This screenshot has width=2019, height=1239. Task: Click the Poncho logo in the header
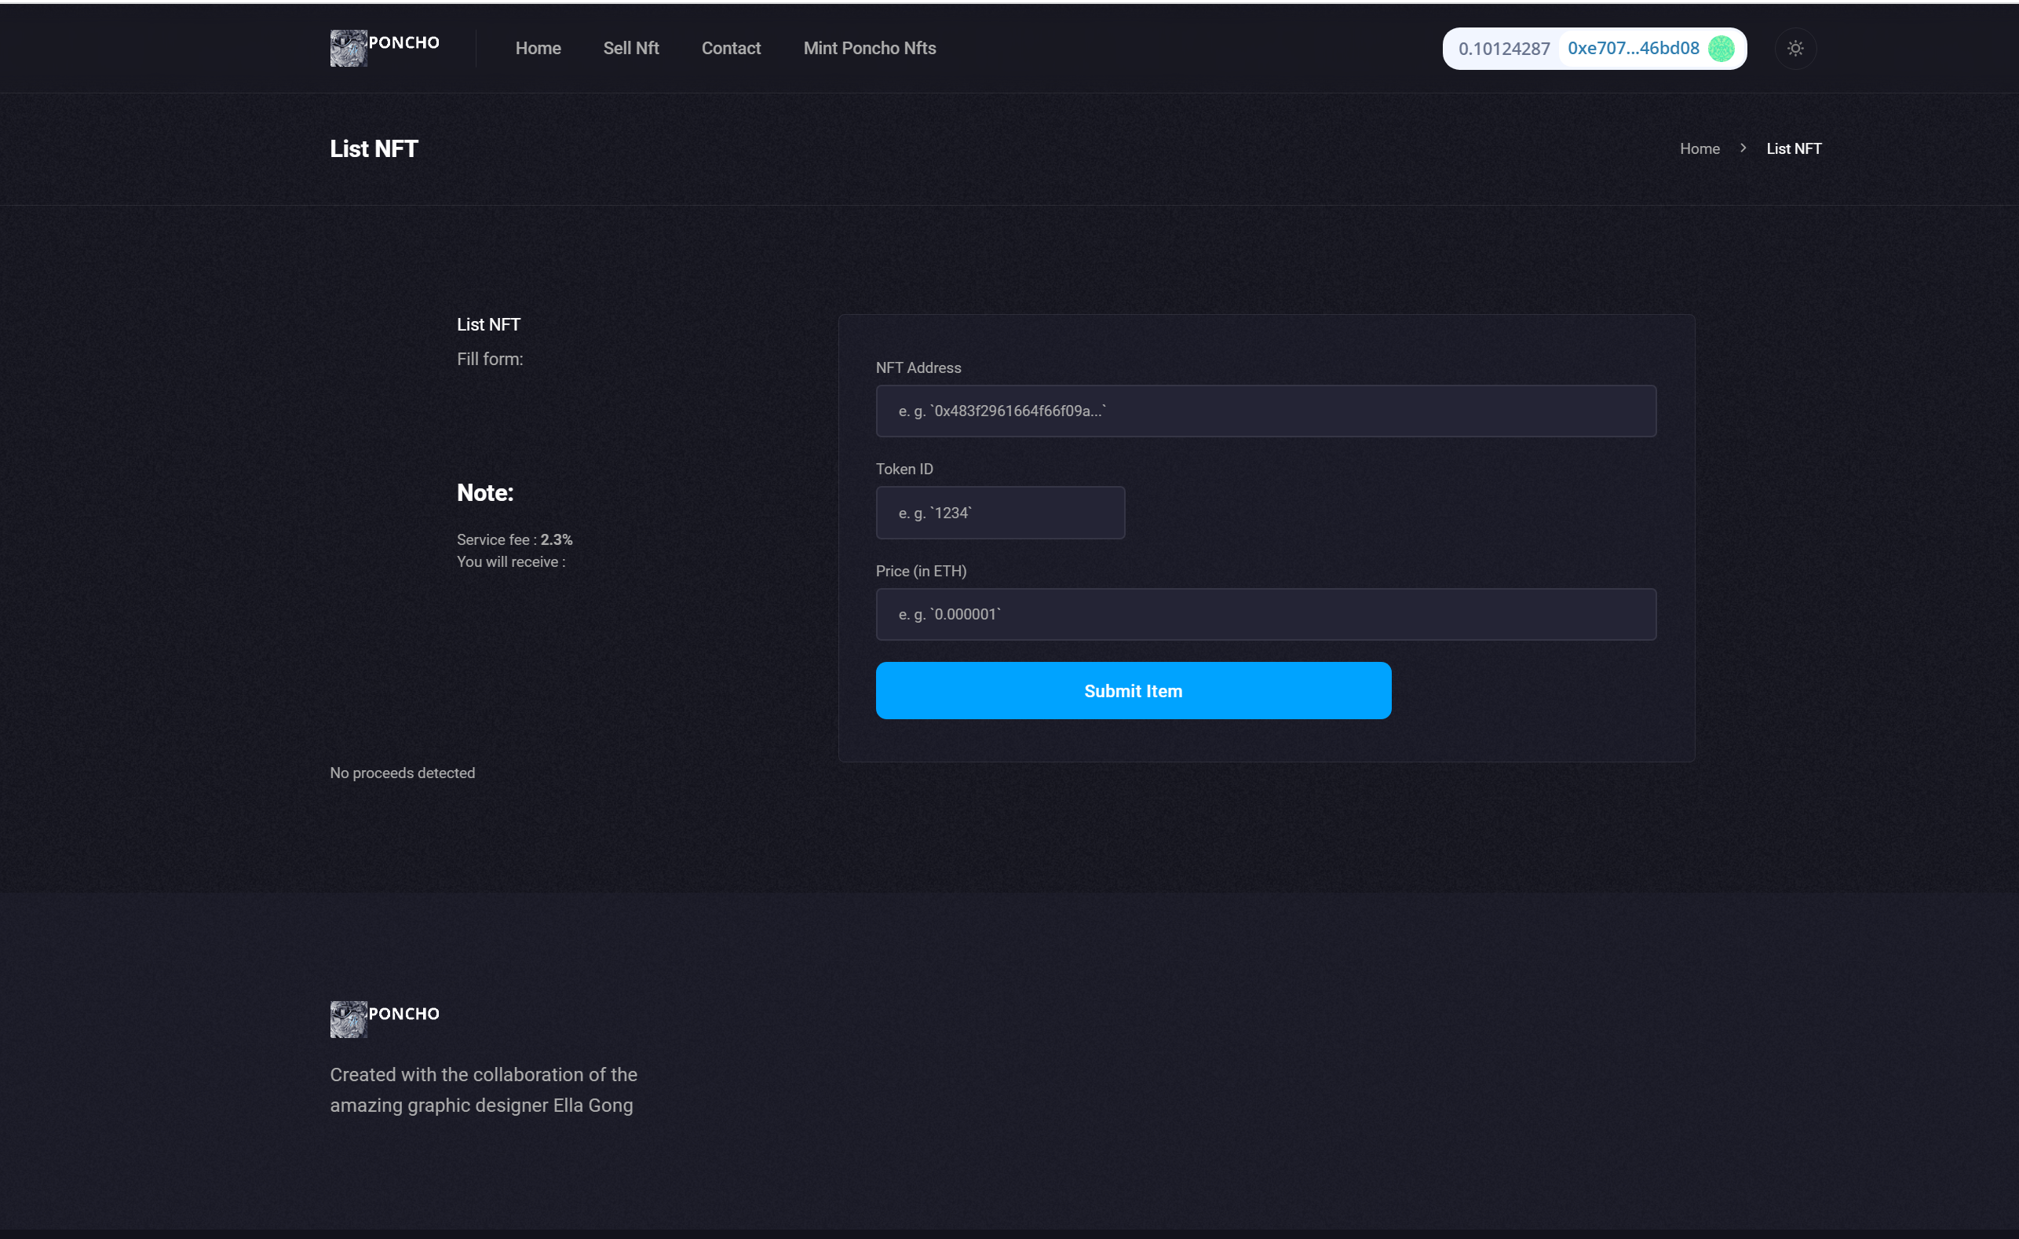pos(385,49)
